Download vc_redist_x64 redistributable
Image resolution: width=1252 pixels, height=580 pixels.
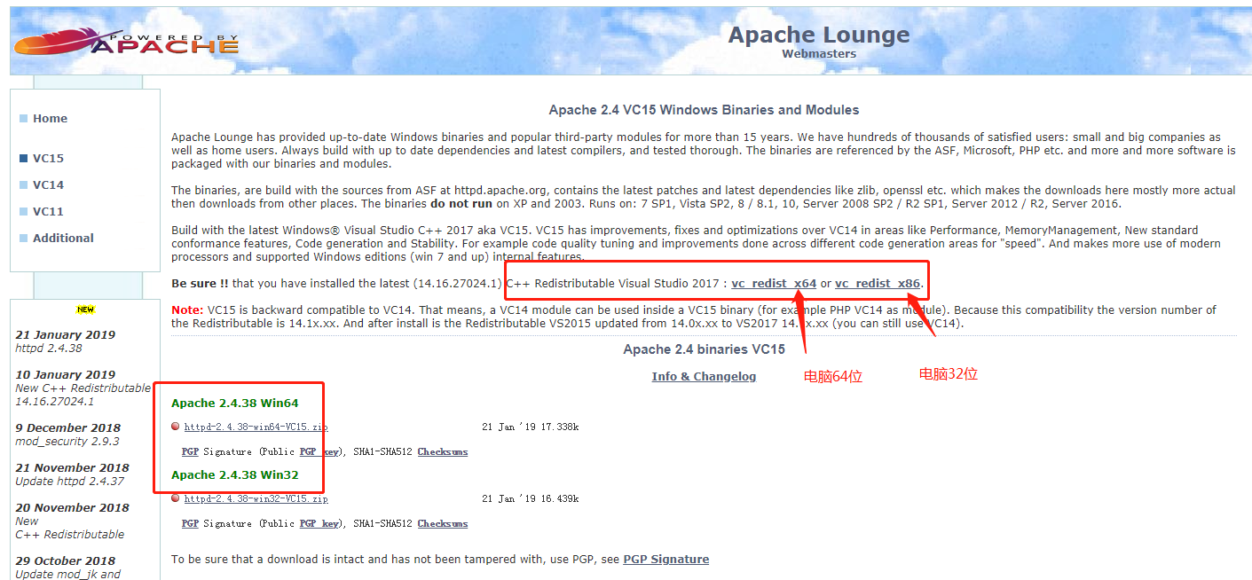pos(774,284)
